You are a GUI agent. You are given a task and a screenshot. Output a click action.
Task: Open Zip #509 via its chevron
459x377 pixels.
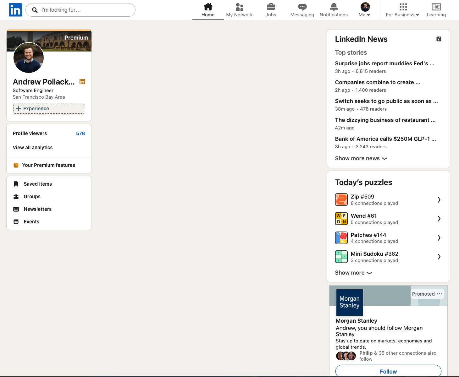(x=439, y=199)
